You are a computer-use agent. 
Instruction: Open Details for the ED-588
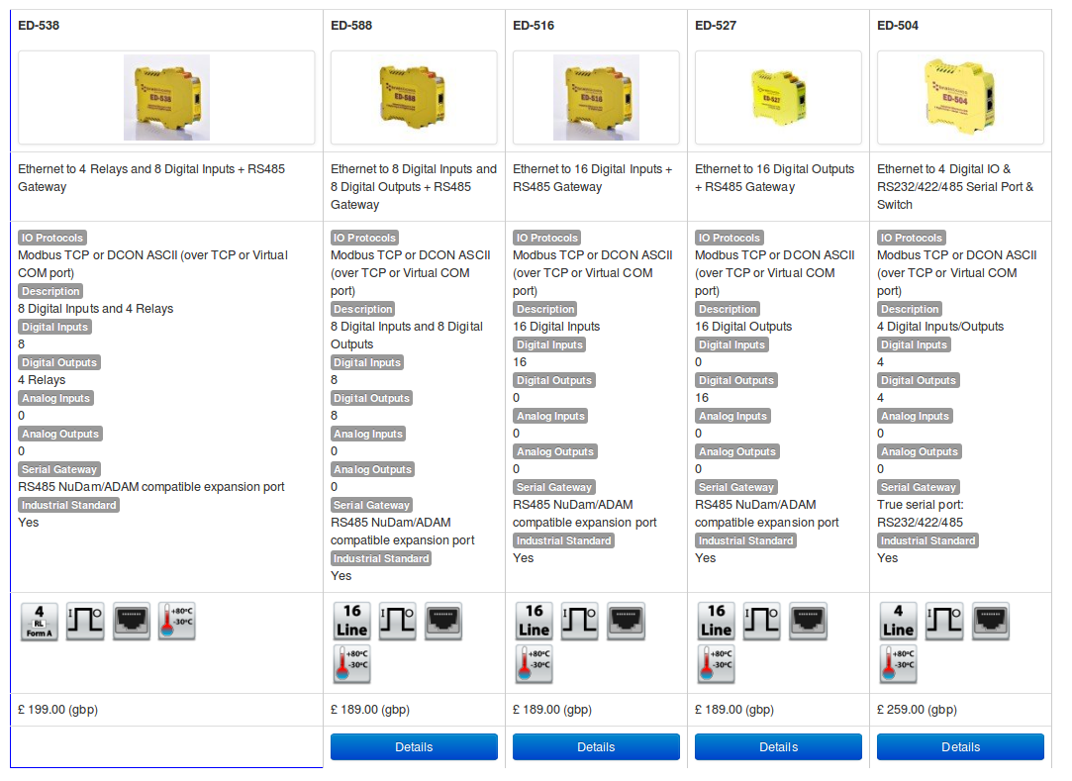pyautogui.click(x=414, y=747)
